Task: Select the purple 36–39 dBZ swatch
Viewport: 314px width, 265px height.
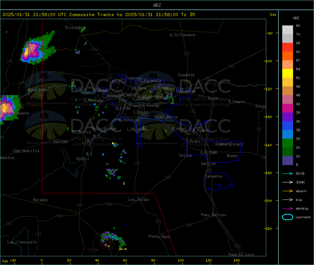Action: tap(287, 117)
